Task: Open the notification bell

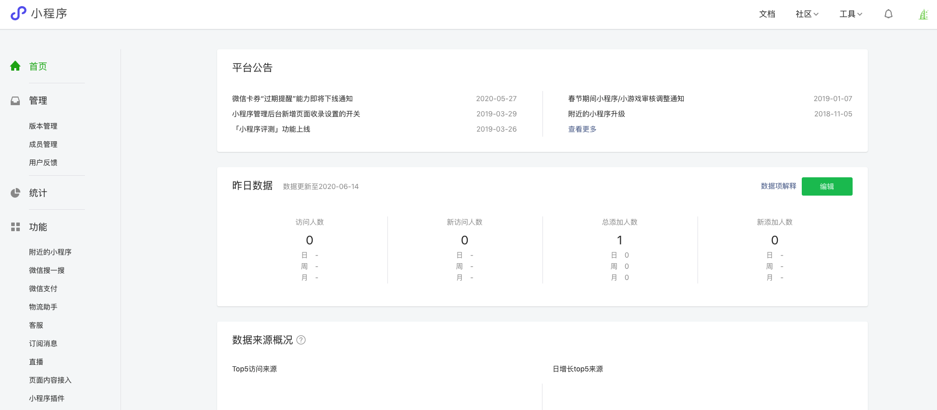Action: click(889, 14)
